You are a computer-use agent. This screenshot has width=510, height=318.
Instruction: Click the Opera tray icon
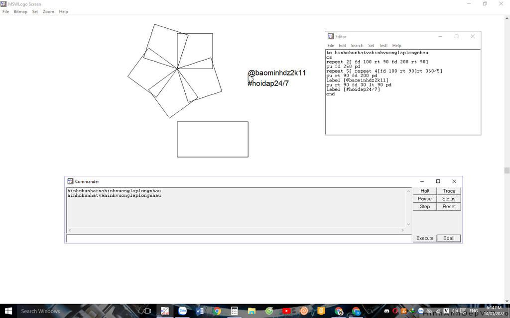395,311
